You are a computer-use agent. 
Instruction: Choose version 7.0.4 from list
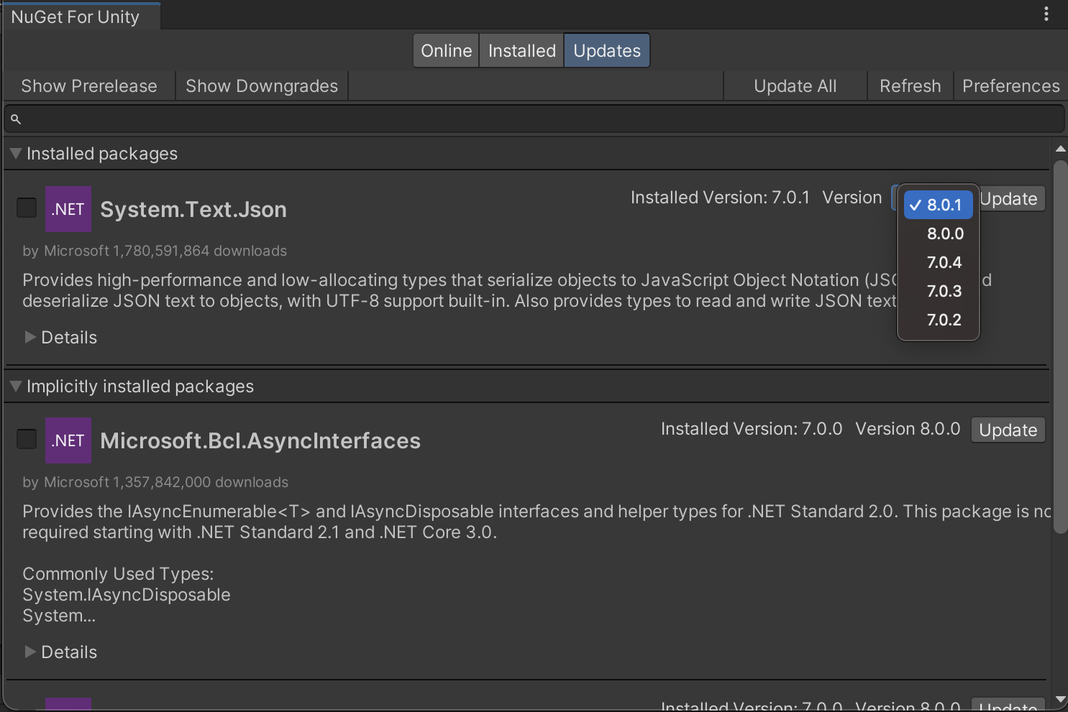[939, 262]
